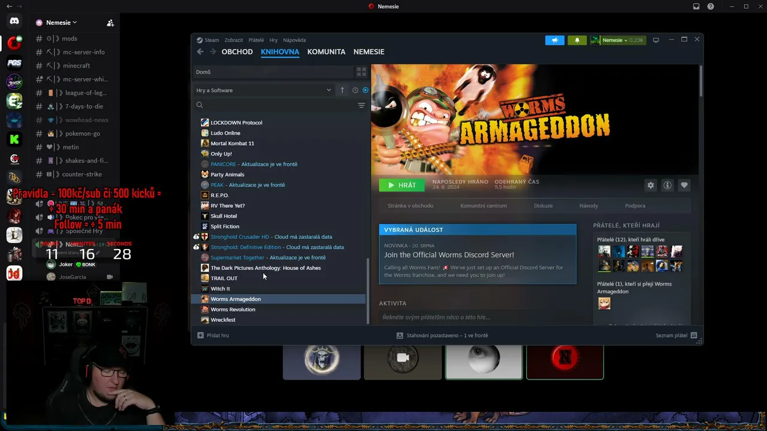
Task: Open the Podpora link
Action: coord(635,205)
